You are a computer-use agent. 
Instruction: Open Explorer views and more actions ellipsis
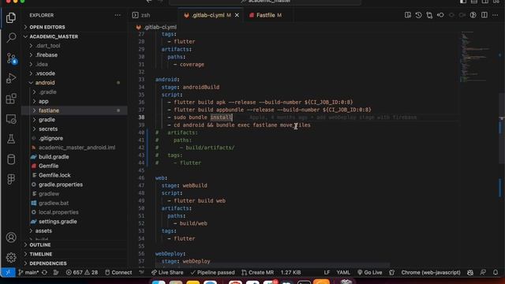click(118, 15)
